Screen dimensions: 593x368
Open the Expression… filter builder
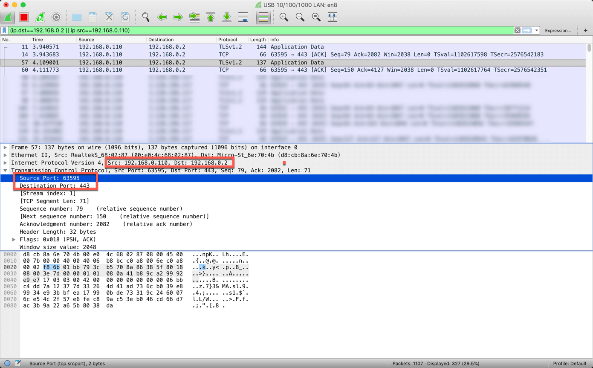(558, 31)
